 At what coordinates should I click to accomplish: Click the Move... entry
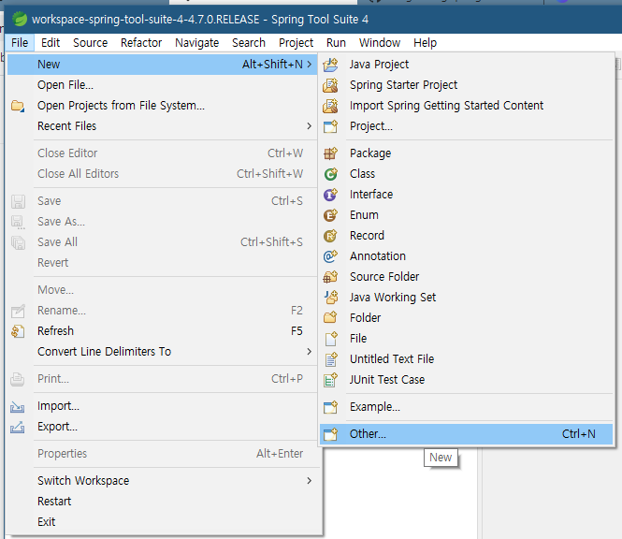(x=162, y=290)
